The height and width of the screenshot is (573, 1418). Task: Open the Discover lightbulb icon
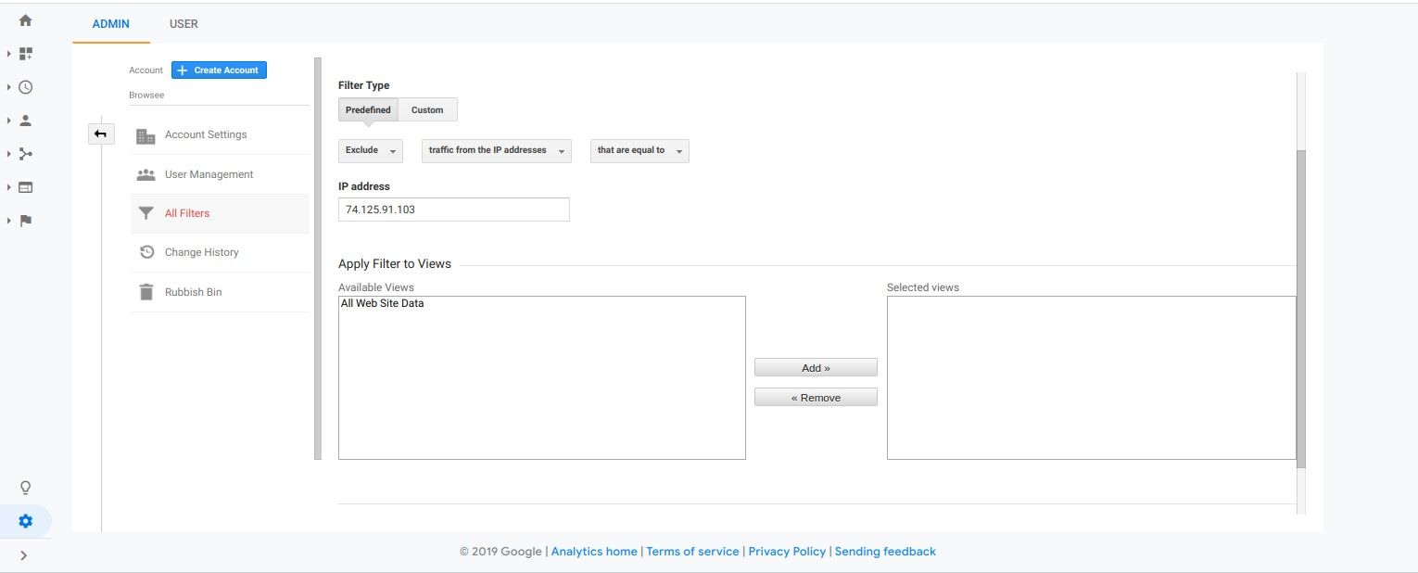click(x=26, y=488)
